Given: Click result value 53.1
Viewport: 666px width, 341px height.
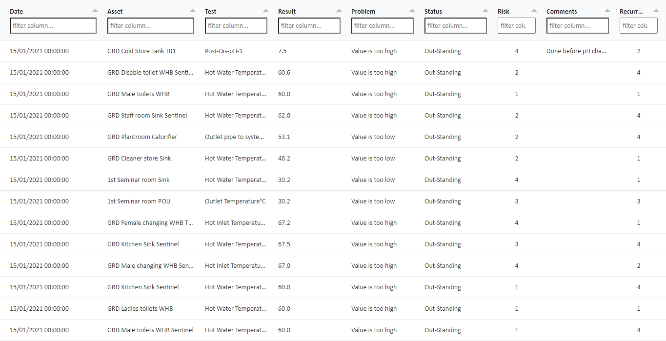Looking at the screenshot, I should click(284, 137).
